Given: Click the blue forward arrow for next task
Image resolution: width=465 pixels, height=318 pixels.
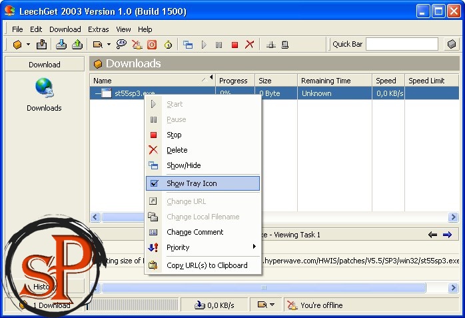Looking at the screenshot, I should [447, 235].
